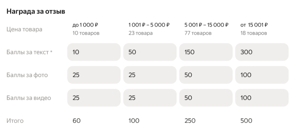Select photo points field for items from 15 001 ₽

[263, 75]
